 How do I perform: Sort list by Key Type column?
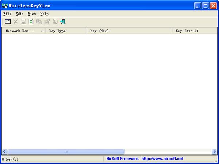(66, 31)
